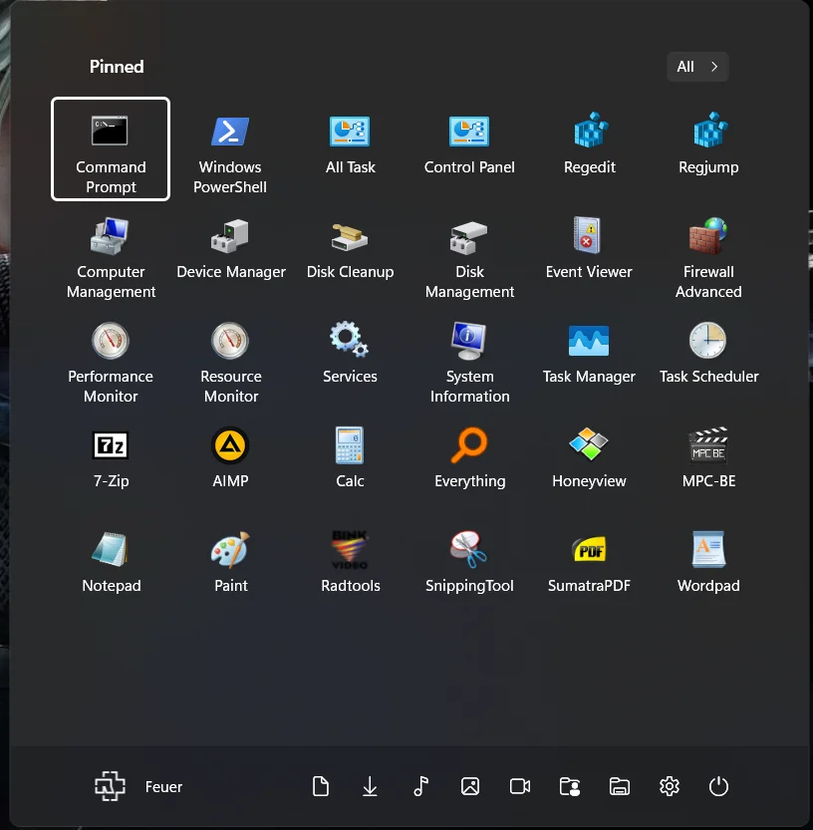Launch Regedit

[589, 148]
